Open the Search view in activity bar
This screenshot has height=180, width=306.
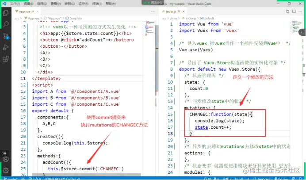6,24
